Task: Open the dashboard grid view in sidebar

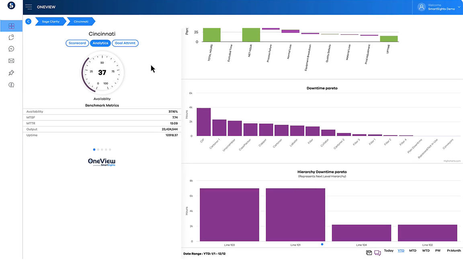Action: (11, 26)
